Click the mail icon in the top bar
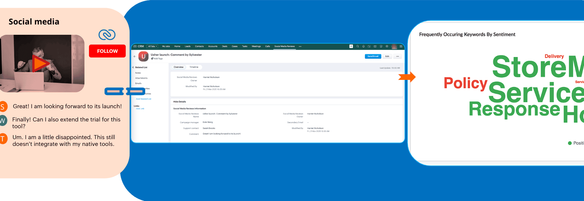The width and height of the screenshot is (584, 201). (x=375, y=46)
